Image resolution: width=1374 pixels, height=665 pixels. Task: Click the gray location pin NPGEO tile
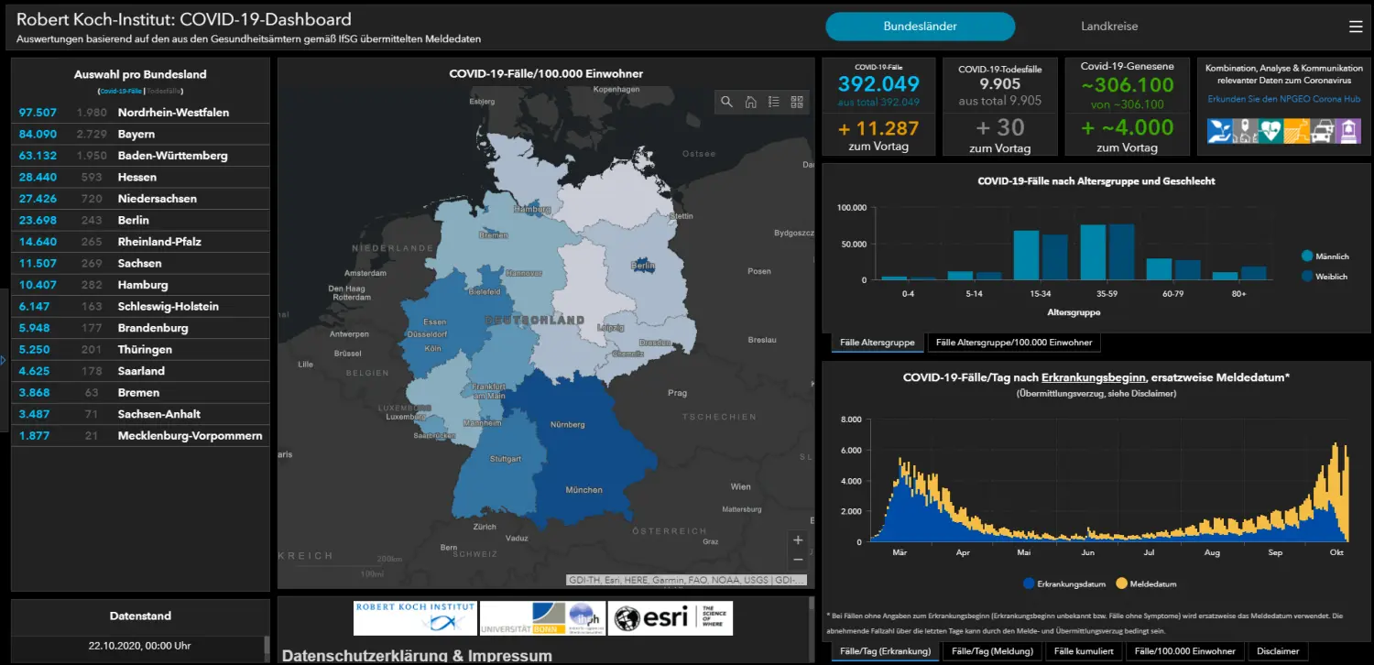tap(1245, 130)
